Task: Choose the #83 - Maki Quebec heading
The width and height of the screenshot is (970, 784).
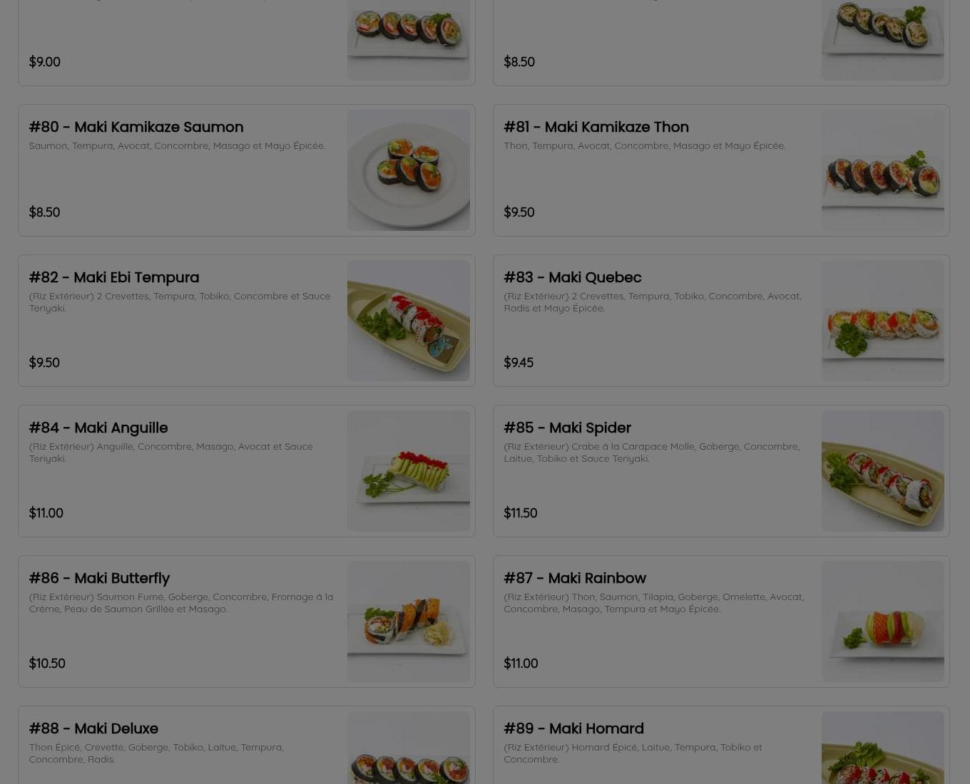Action: (x=573, y=277)
